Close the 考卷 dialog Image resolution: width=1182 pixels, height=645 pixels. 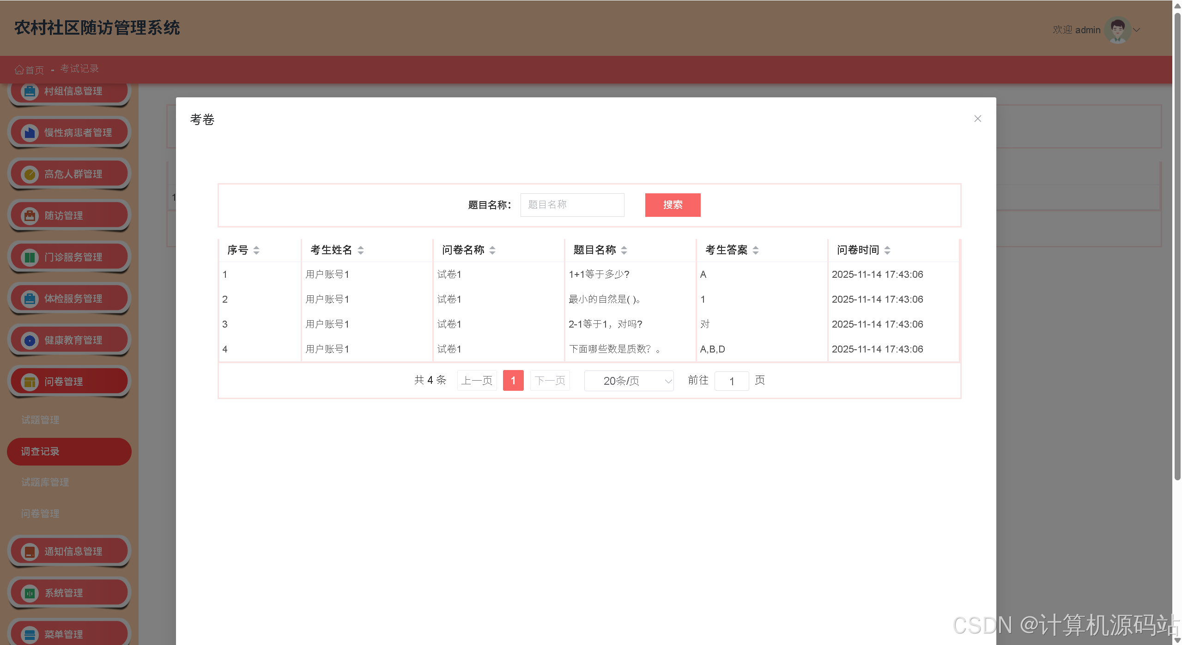point(977,119)
